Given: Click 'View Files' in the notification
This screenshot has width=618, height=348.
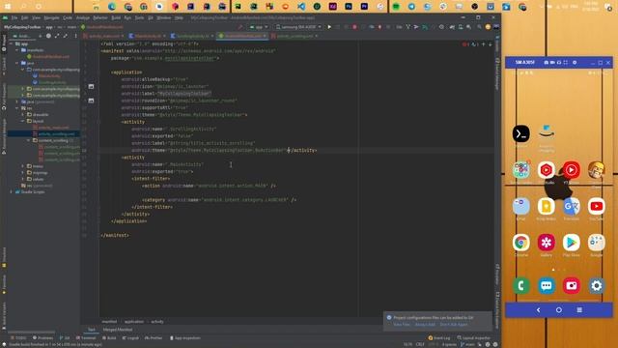Looking at the screenshot, I should (402, 325).
